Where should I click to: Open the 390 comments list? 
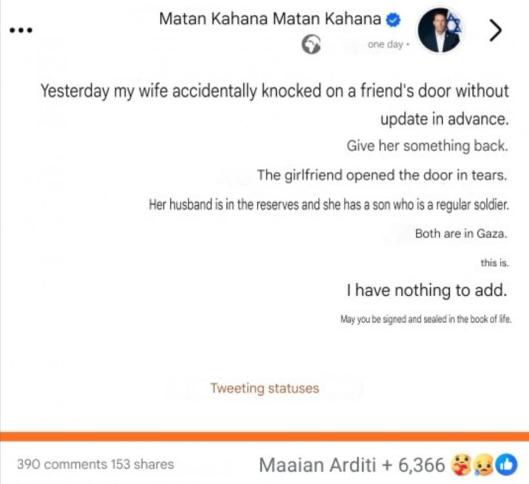62,464
